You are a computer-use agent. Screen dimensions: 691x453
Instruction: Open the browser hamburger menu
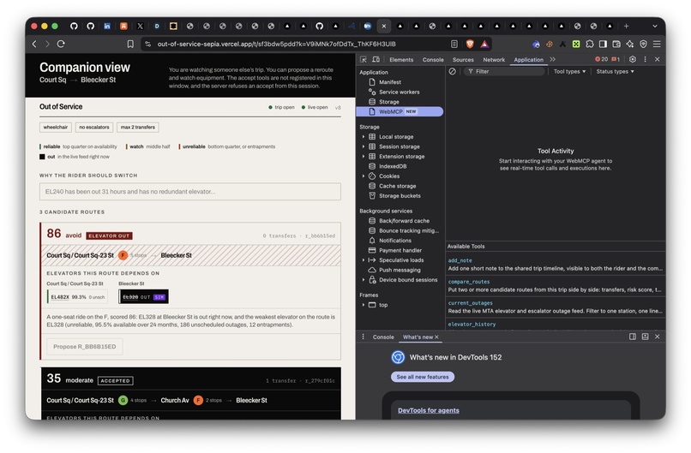pos(657,44)
